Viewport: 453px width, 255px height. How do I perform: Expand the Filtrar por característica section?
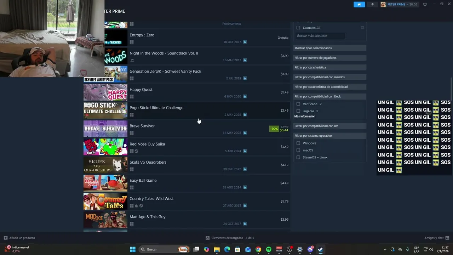pos(329,67)
